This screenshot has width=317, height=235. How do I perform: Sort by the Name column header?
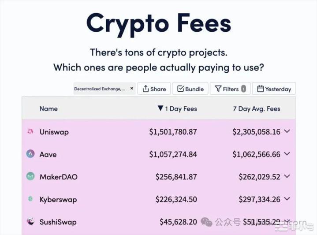(x=48, y=108)
